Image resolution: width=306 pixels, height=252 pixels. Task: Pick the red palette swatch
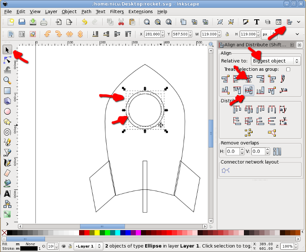[x=87, y=233]
